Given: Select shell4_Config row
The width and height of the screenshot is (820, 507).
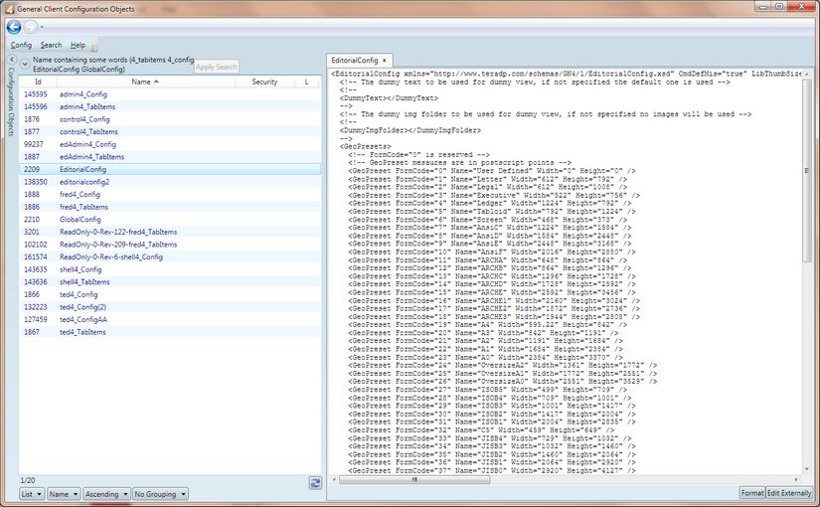Looking at the screenshot, I should click(170, 269).
